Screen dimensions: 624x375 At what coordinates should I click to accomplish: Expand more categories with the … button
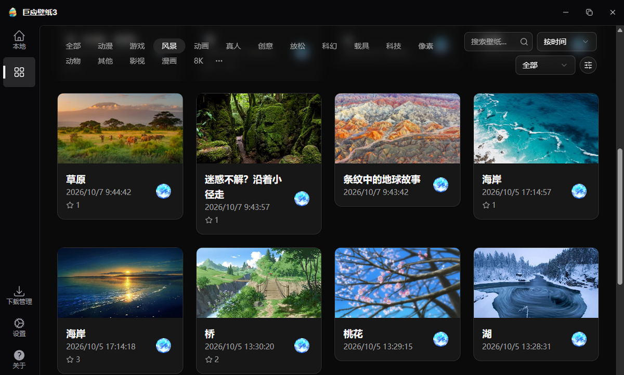coord(219,61)
